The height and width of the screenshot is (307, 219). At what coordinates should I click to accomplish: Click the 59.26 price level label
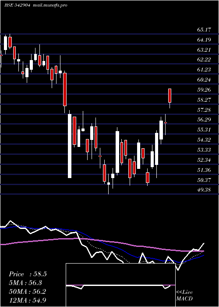click(x=204, y=89)
